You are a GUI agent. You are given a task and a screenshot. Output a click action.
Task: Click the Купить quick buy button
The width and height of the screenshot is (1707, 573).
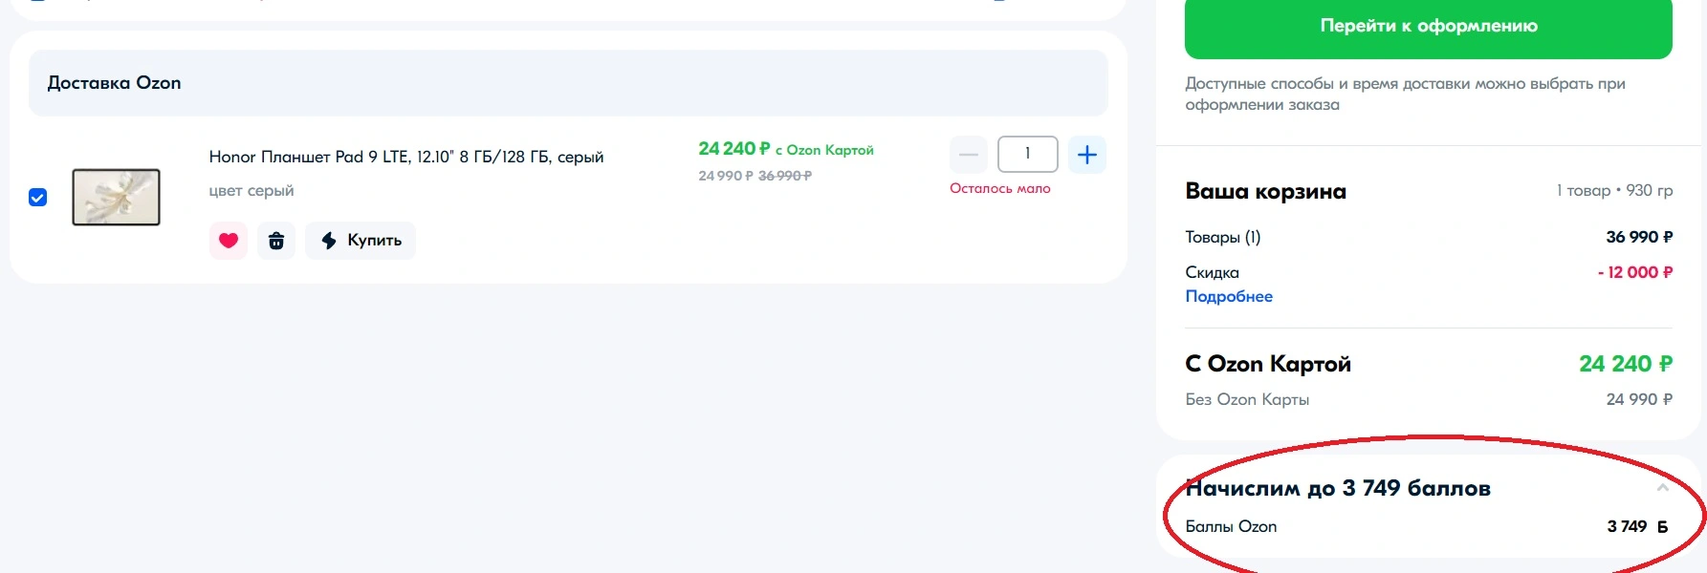tap(361, 241)
